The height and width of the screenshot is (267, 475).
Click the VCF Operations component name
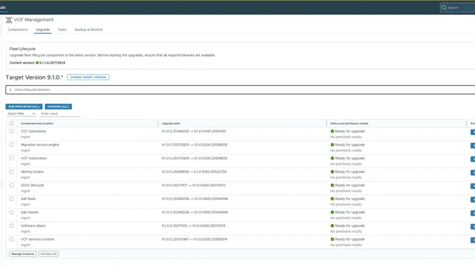pyautogui.click(x=33, y=131)
